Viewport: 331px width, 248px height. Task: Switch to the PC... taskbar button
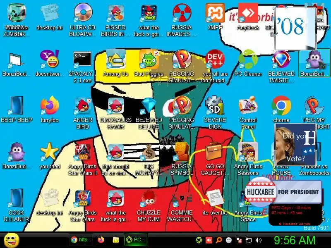click(x=136, y=240)
